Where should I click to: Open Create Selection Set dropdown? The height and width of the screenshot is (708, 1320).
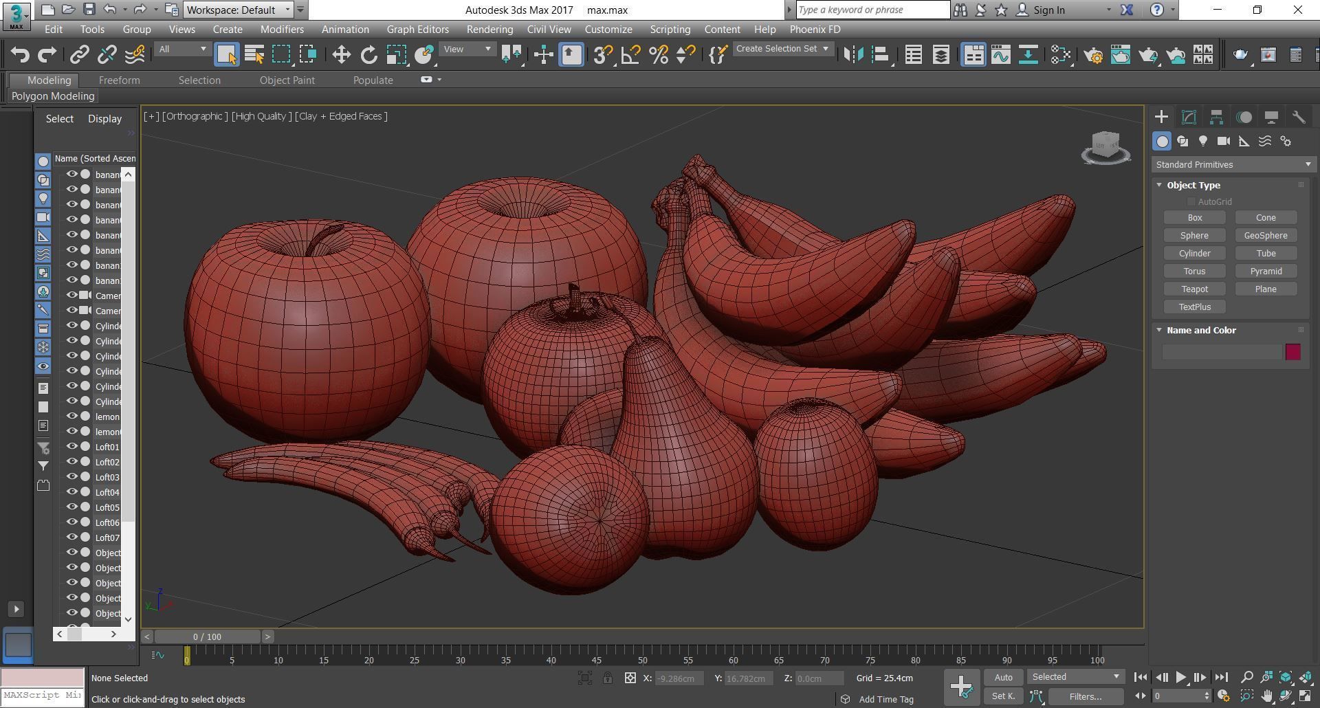[x=782, y=49]
